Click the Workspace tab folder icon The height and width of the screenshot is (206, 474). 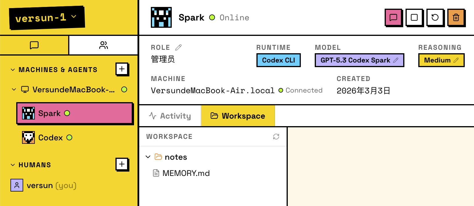(x=214, y=116)
